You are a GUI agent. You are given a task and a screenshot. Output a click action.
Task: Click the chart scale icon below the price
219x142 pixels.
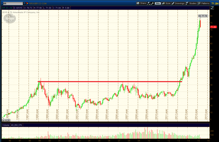click(212, 8)
